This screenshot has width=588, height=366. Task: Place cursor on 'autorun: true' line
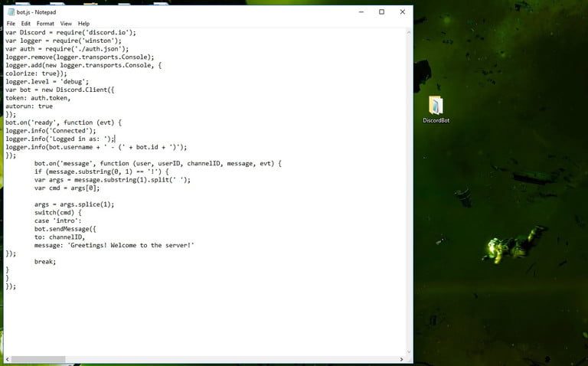29,106
